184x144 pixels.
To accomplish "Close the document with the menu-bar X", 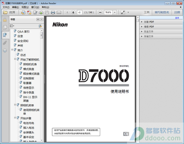I will click(x=181, y=7).
